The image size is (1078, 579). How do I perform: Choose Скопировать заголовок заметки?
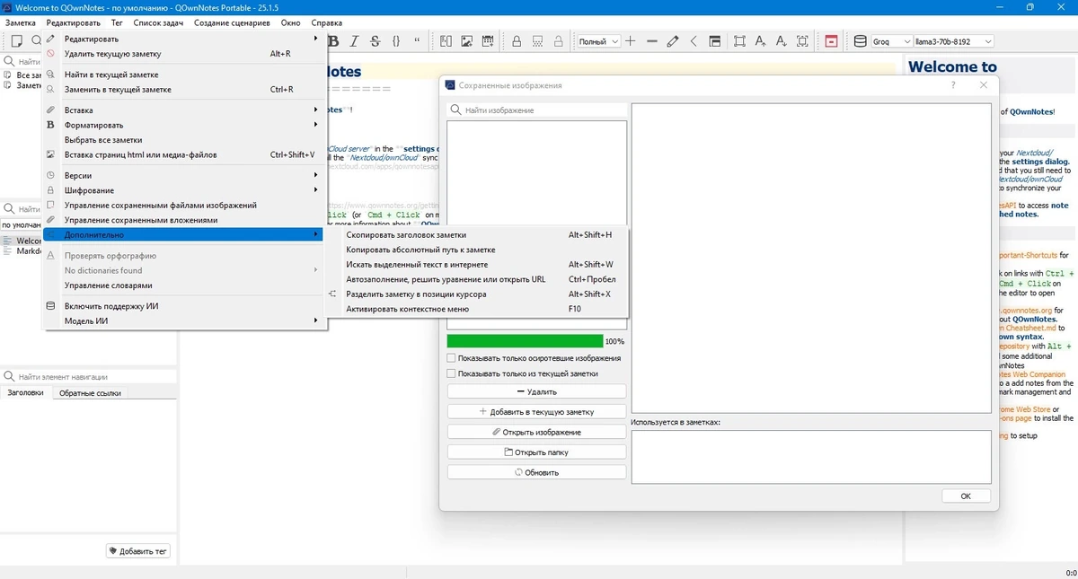(480, 234)
